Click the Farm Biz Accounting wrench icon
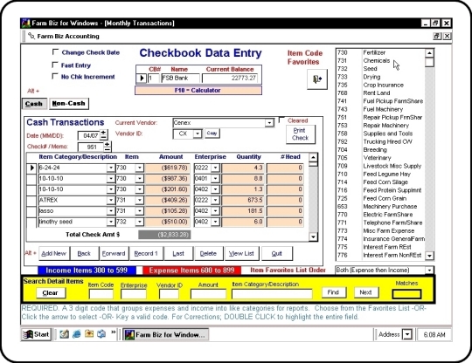This screenshot has height=363, width=472. (31, 36)
